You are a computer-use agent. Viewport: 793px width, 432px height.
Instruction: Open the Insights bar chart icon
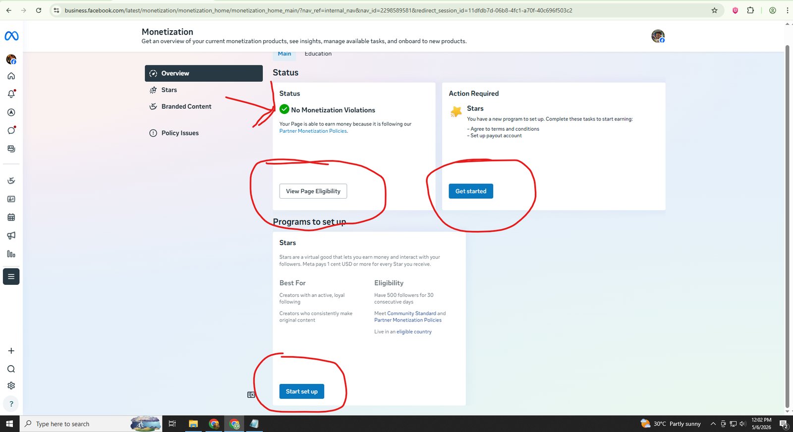[11, 254]
